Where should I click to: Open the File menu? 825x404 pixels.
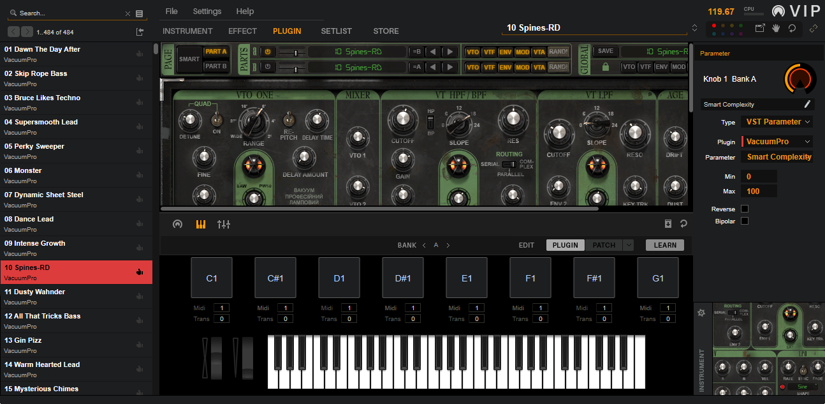point(172,11)
